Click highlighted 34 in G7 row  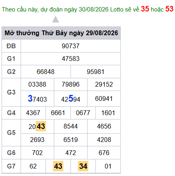coord(83,166)
